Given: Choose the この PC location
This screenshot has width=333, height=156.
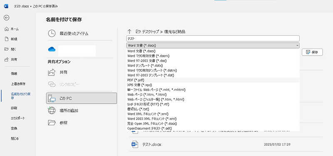Looking at the screenshot, I should [82, 98].
